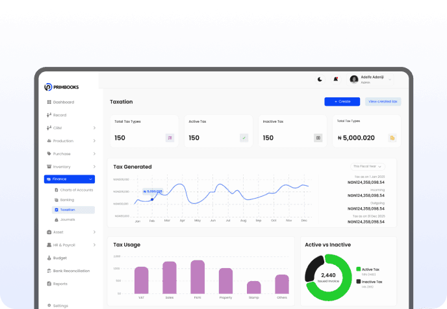
Task: Click the yellow tax amount icon
Action: (x=392, y=138)
